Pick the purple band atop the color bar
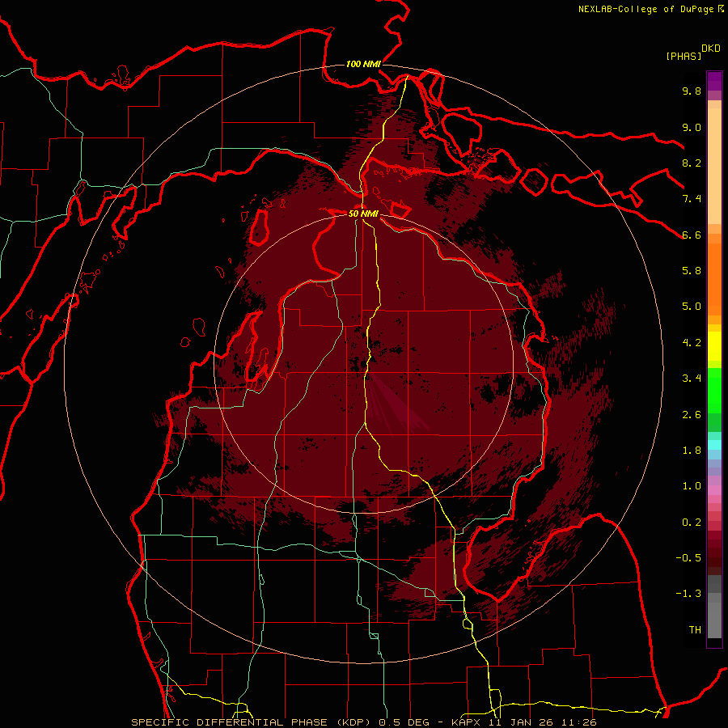Screen dimensions: 728x728 coord(714,81)
